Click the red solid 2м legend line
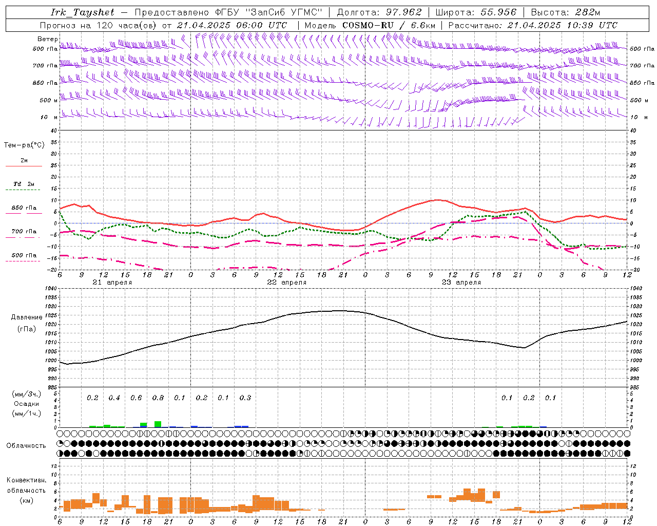This screenshot has width=657, height=526. point(24,166)
